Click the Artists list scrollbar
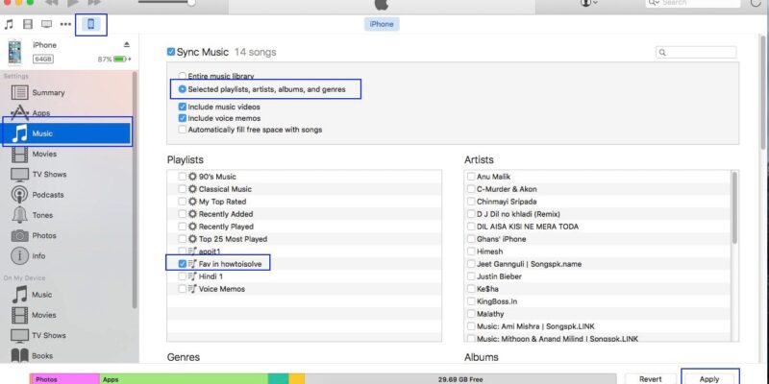769x384 pixels. (x=734, y=206)
